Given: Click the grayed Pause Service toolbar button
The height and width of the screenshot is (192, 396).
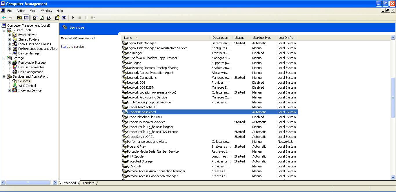Looking at the screenshot, I should click(86, 18).
